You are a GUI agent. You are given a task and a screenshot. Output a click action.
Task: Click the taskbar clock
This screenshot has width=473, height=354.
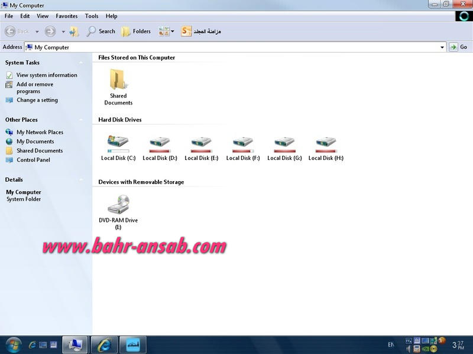click(x=458, y=345)
